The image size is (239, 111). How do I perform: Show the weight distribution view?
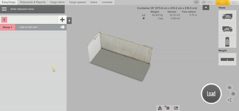pos(227,60)
